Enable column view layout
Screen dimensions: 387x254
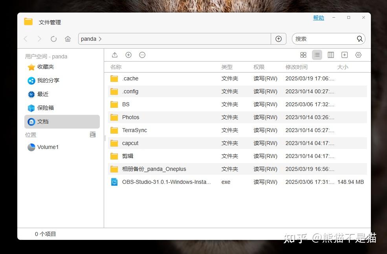[x=330, y=55]
